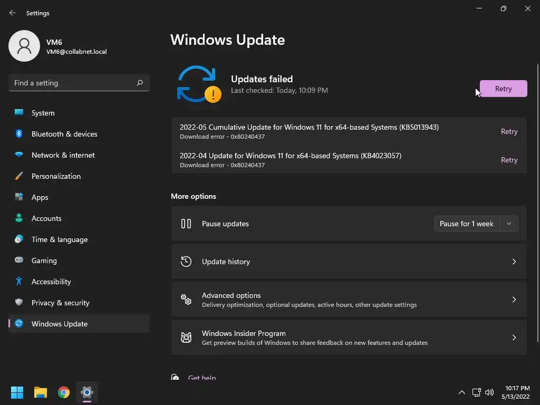Click the Windows Insider Program icon

point(186,337)
